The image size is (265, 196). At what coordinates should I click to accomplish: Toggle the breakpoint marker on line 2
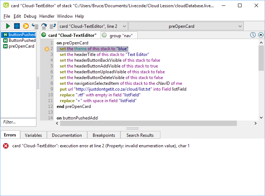(x=47, y=49)
